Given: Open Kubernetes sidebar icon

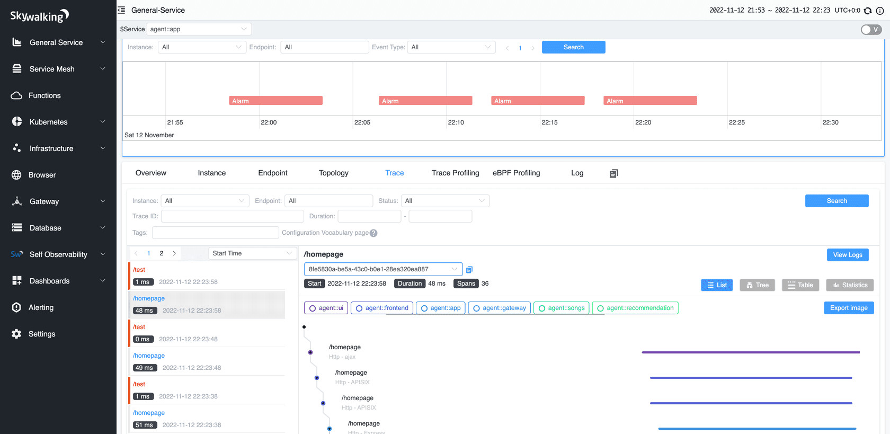Looking at the screenshot, I should (17, 122).
